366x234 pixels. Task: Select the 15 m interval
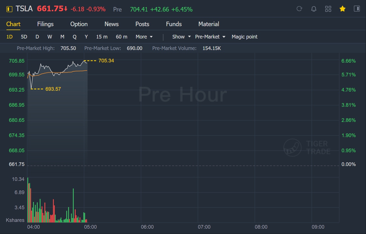coord(102,37)
